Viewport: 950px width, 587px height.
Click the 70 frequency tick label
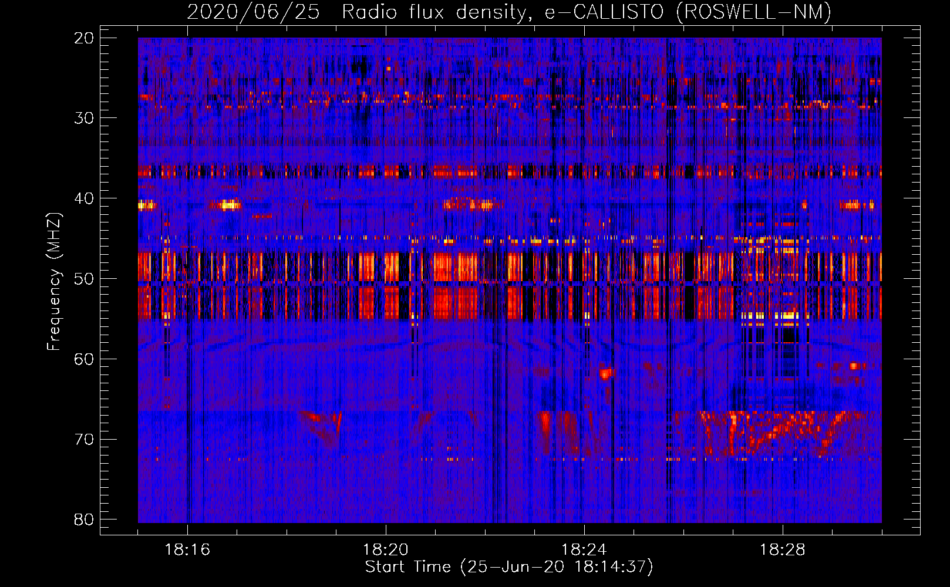[x=85, y=440]
